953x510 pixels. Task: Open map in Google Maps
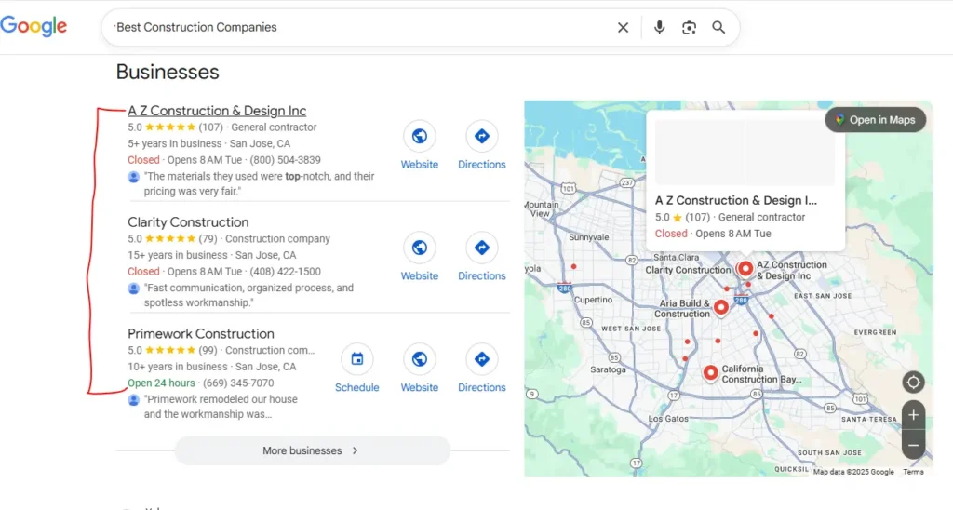[875, 120]
